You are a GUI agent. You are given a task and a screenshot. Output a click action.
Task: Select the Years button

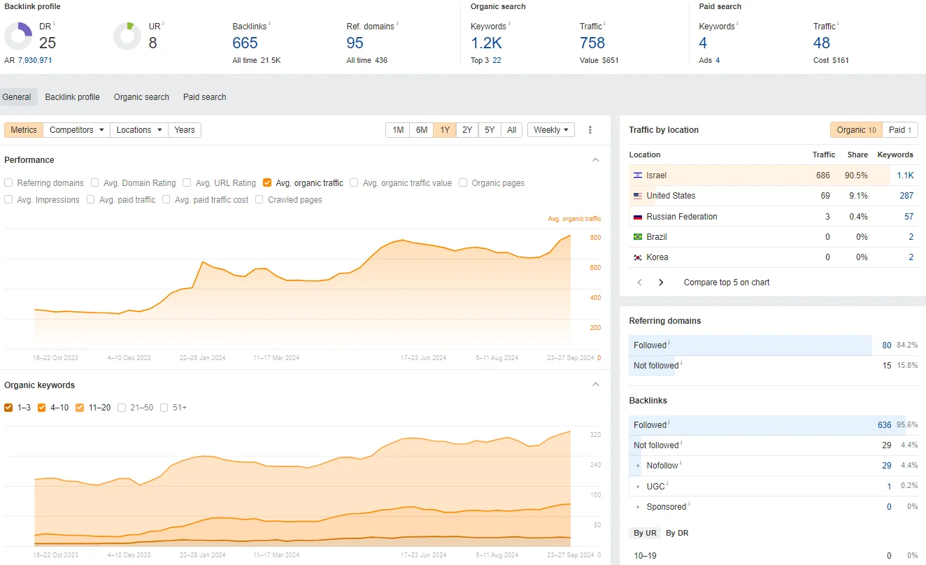point(185,130)
